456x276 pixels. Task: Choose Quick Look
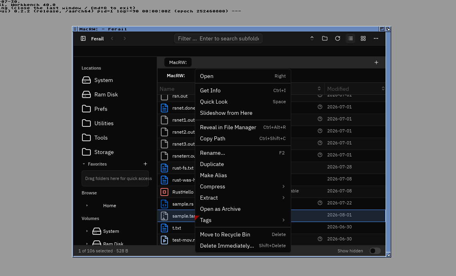coord(243,102)
